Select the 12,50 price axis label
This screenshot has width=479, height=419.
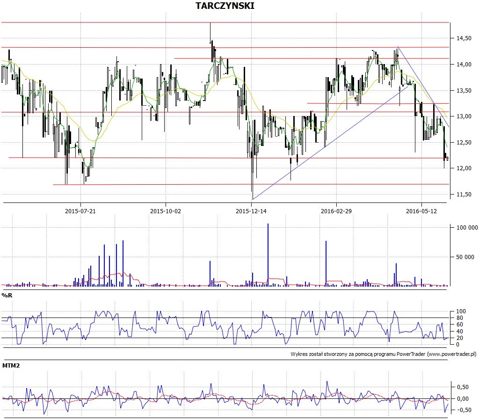(x=464, y=142)
